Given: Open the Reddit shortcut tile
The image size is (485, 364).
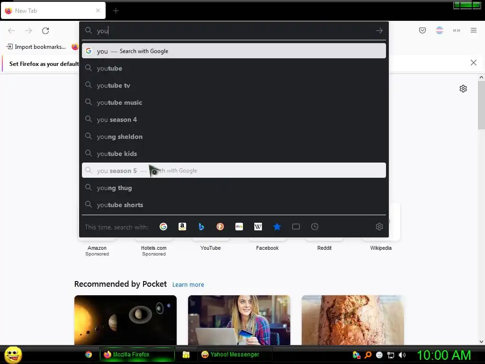Looking at the screenshot, I should pos(324,248).
